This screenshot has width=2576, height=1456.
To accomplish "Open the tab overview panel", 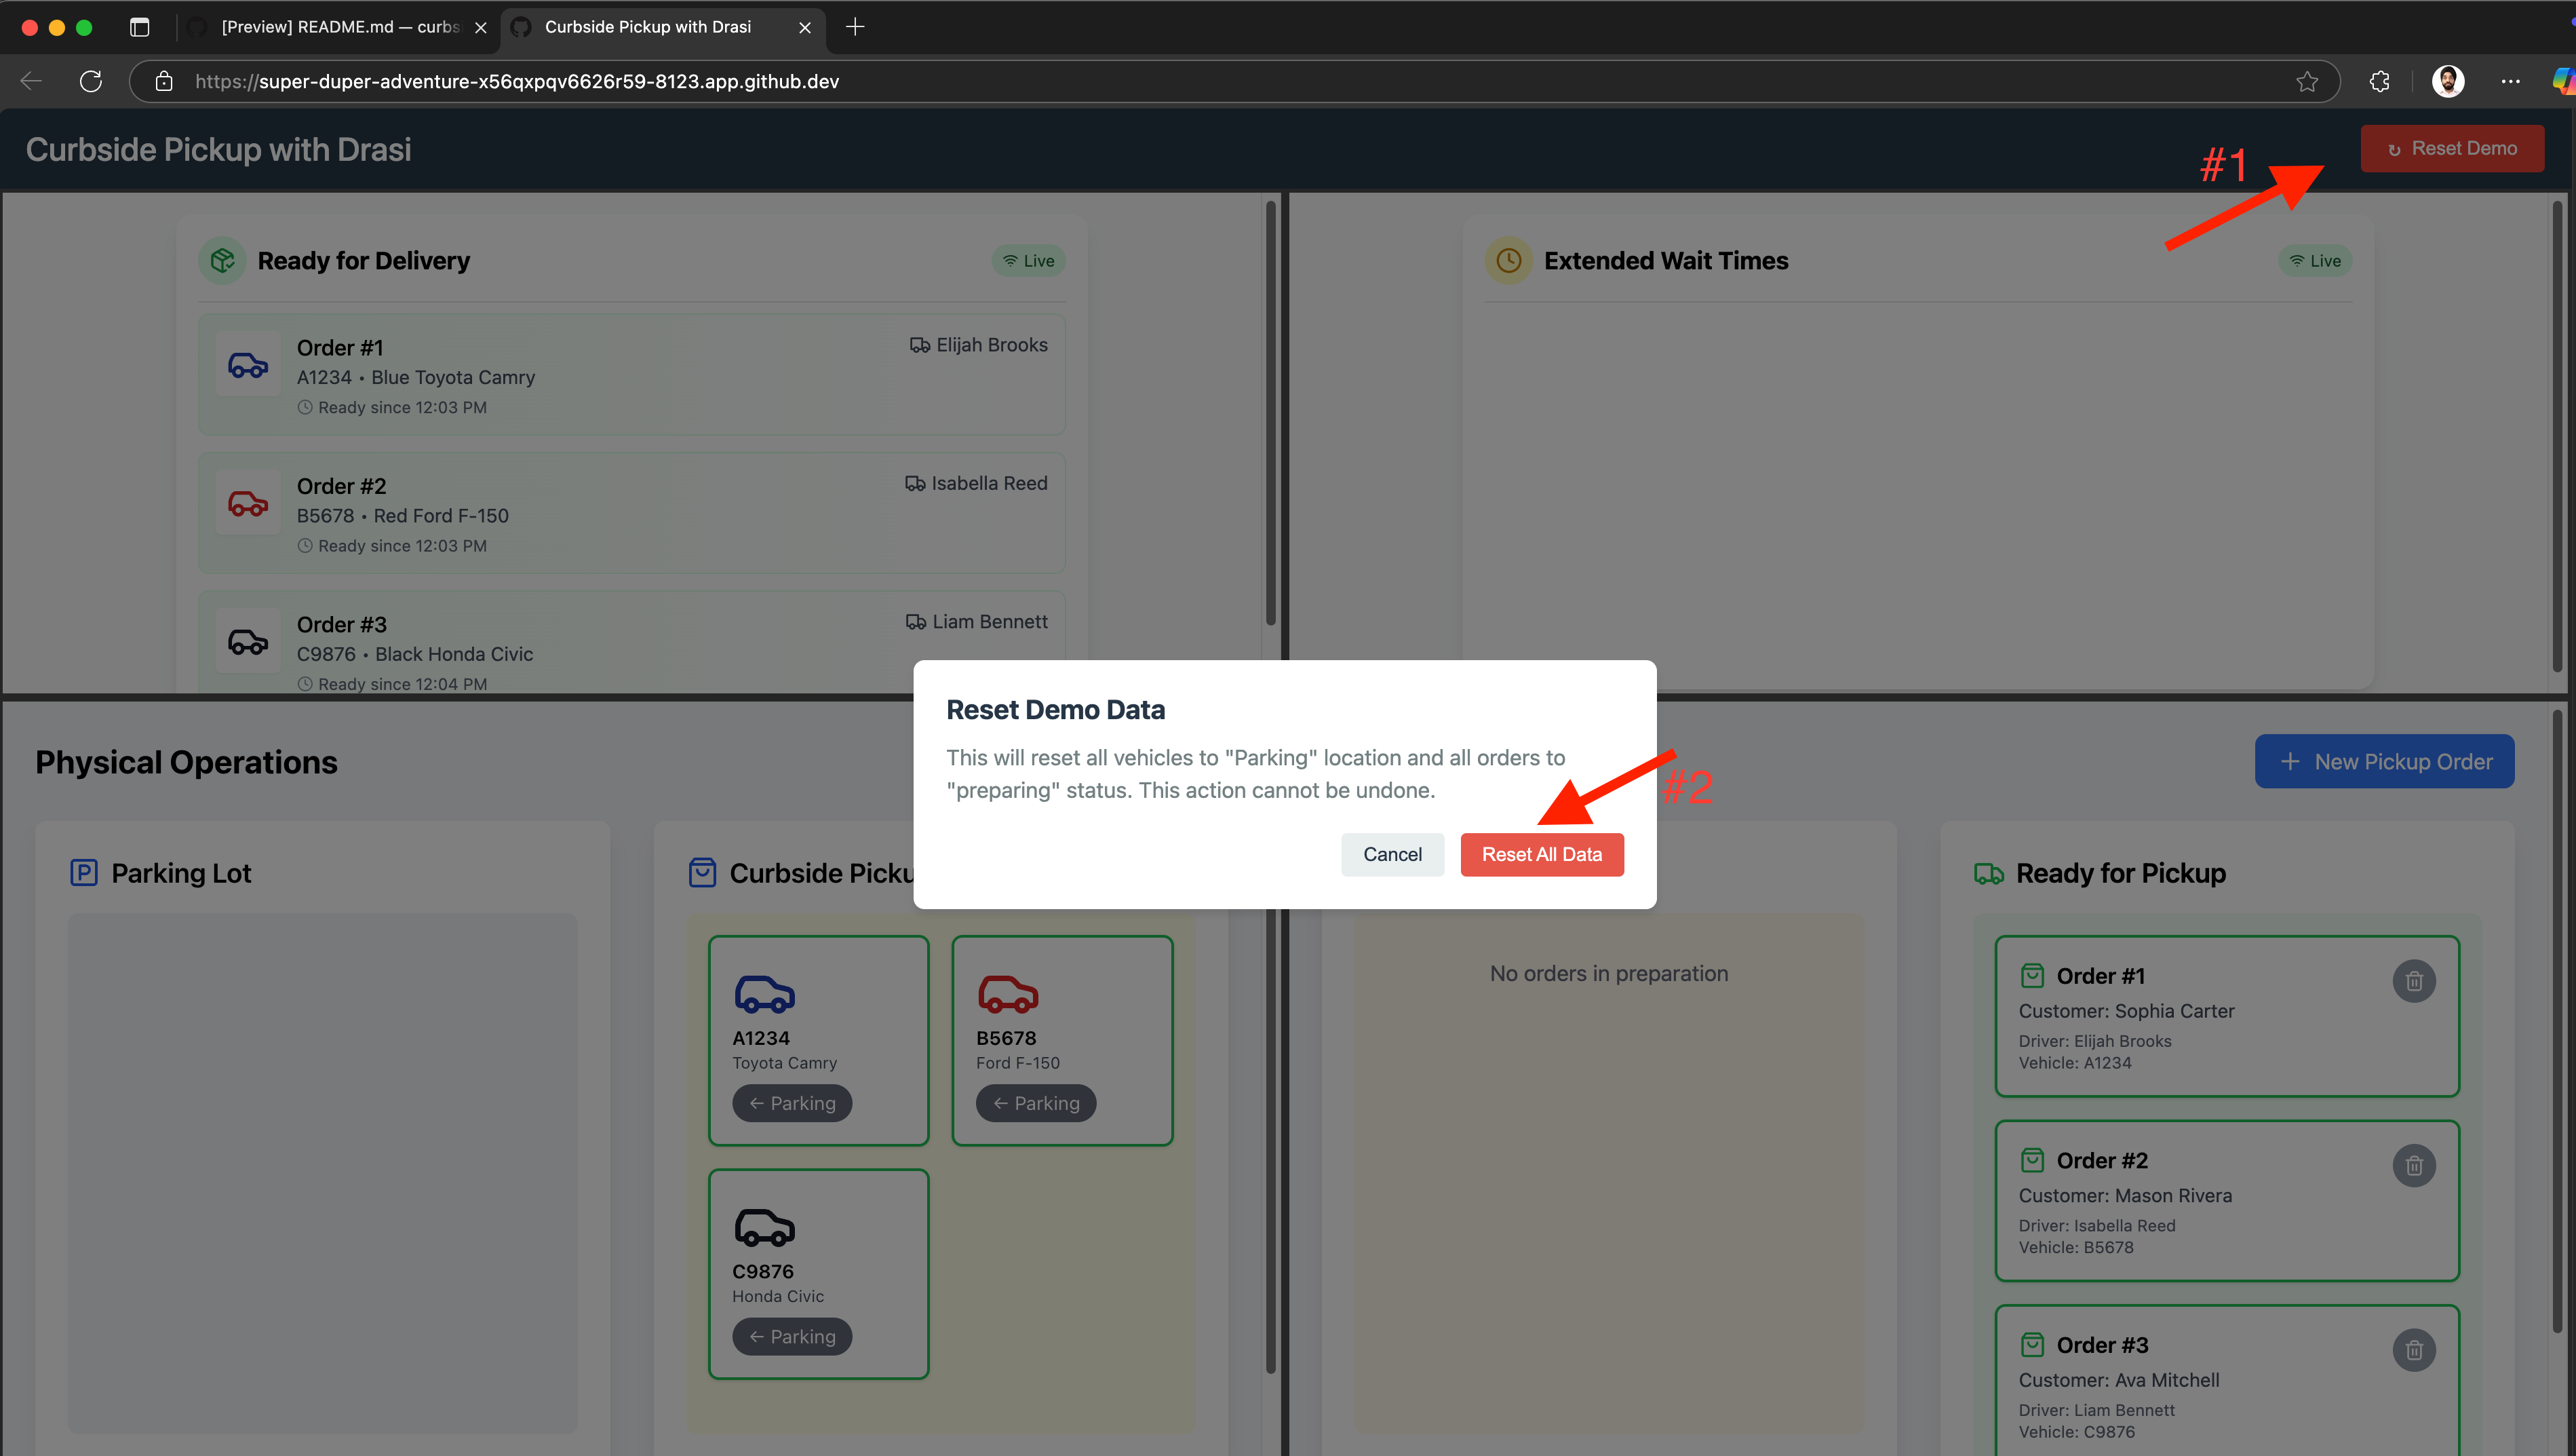I will coord(139,27).
